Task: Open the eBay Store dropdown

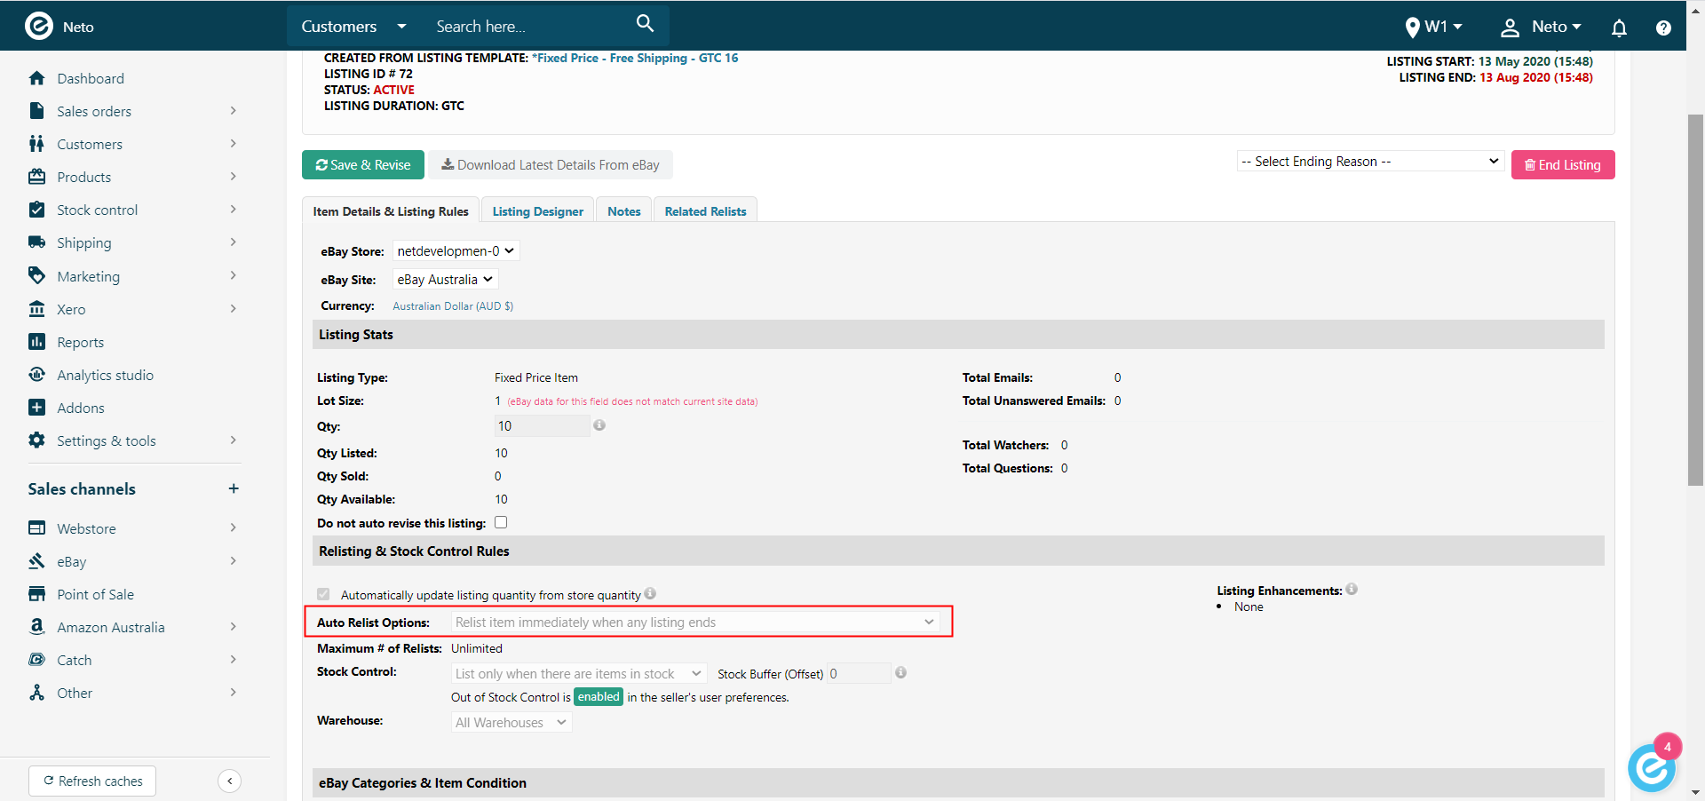Action: click(x=456, y=250)
